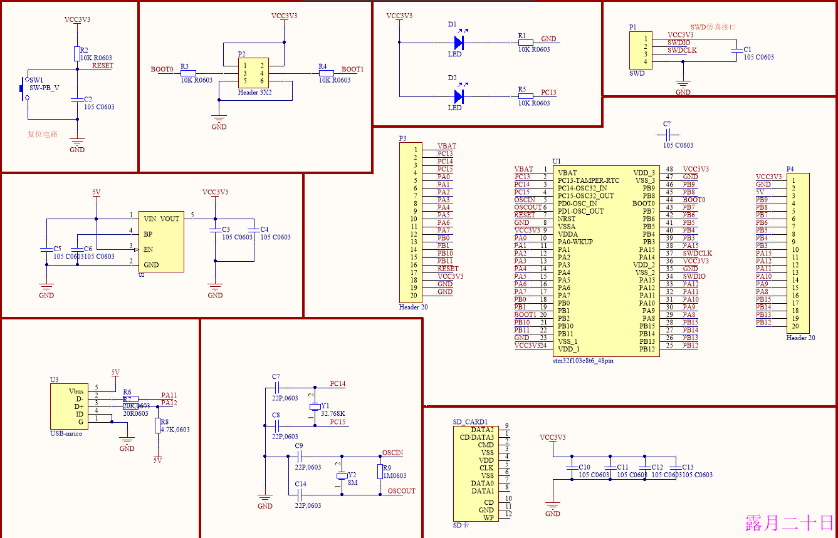
Task: Click the OSCOUT net label below R9
Action: click(x=401, y=491)
